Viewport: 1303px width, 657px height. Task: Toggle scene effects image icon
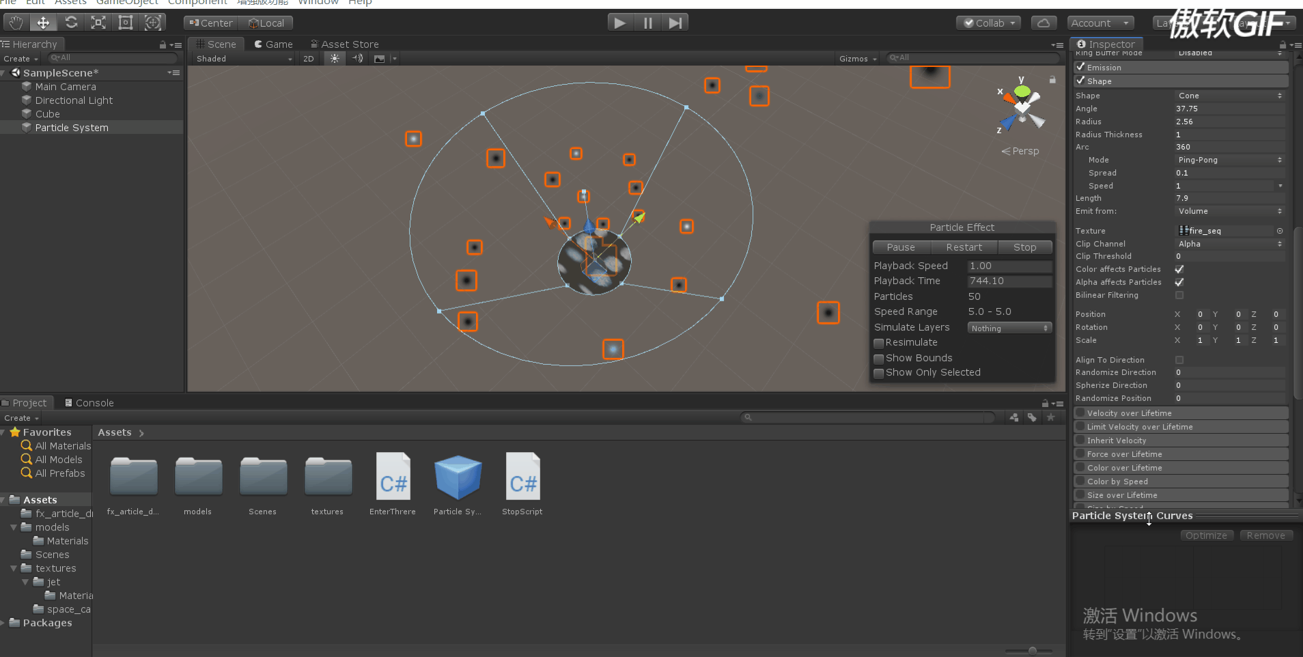[x=379, y=59]
